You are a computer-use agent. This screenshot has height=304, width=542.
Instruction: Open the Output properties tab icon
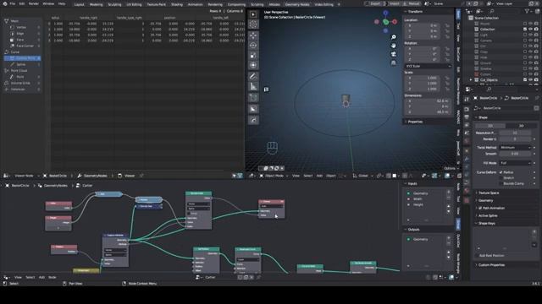coord(467,117)
